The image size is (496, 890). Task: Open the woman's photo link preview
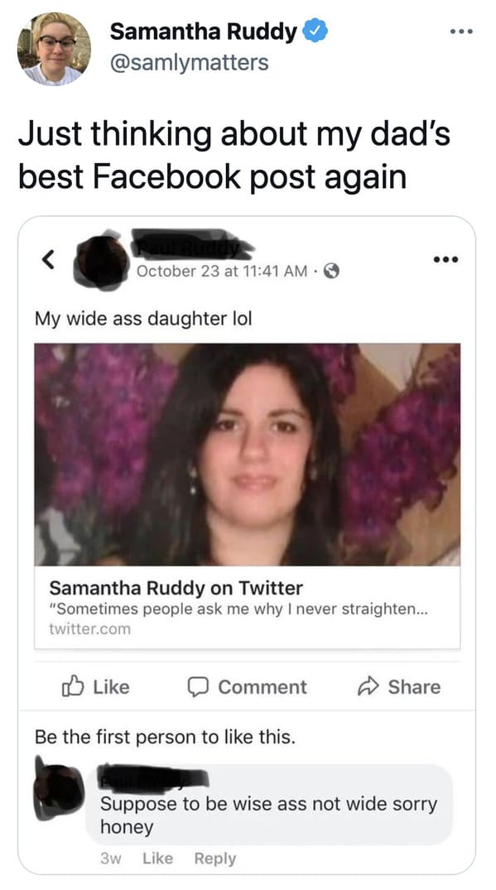point(248,454)
